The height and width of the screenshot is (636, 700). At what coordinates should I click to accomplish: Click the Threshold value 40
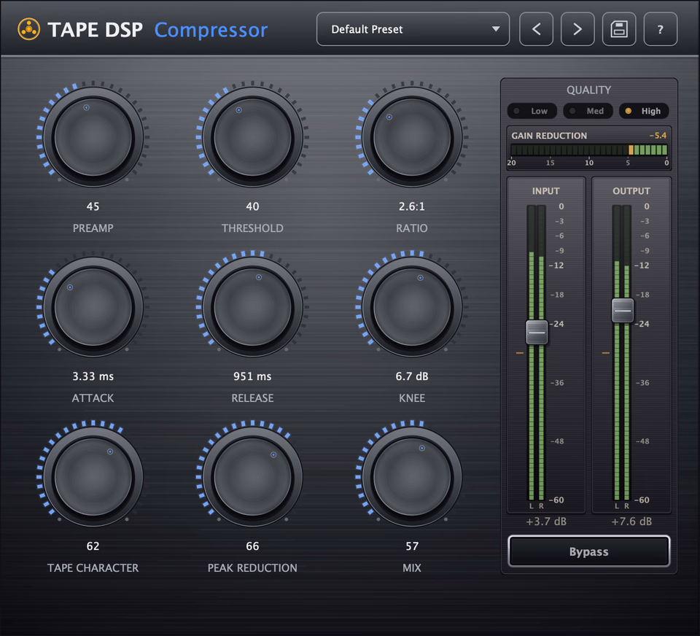tap(252, 206)
